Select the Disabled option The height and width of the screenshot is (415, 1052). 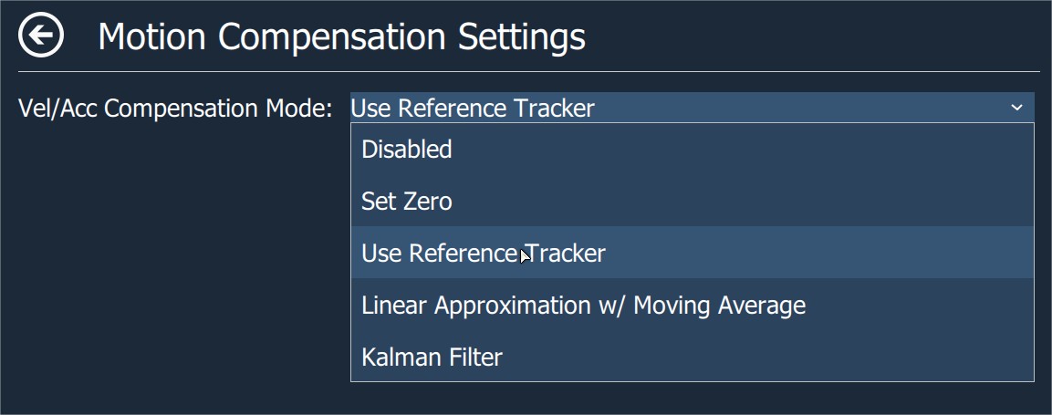point(407,150)
